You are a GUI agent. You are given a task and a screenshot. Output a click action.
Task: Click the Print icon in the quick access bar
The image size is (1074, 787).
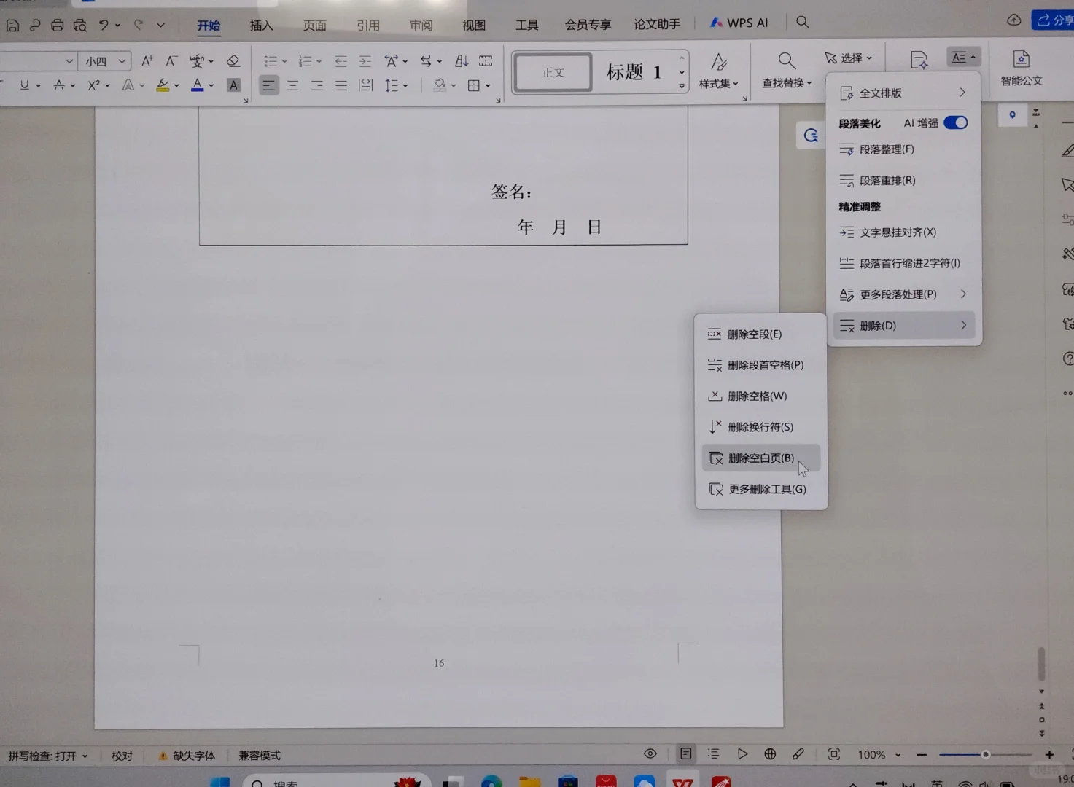pyautogui.click(x=57, y=26)
